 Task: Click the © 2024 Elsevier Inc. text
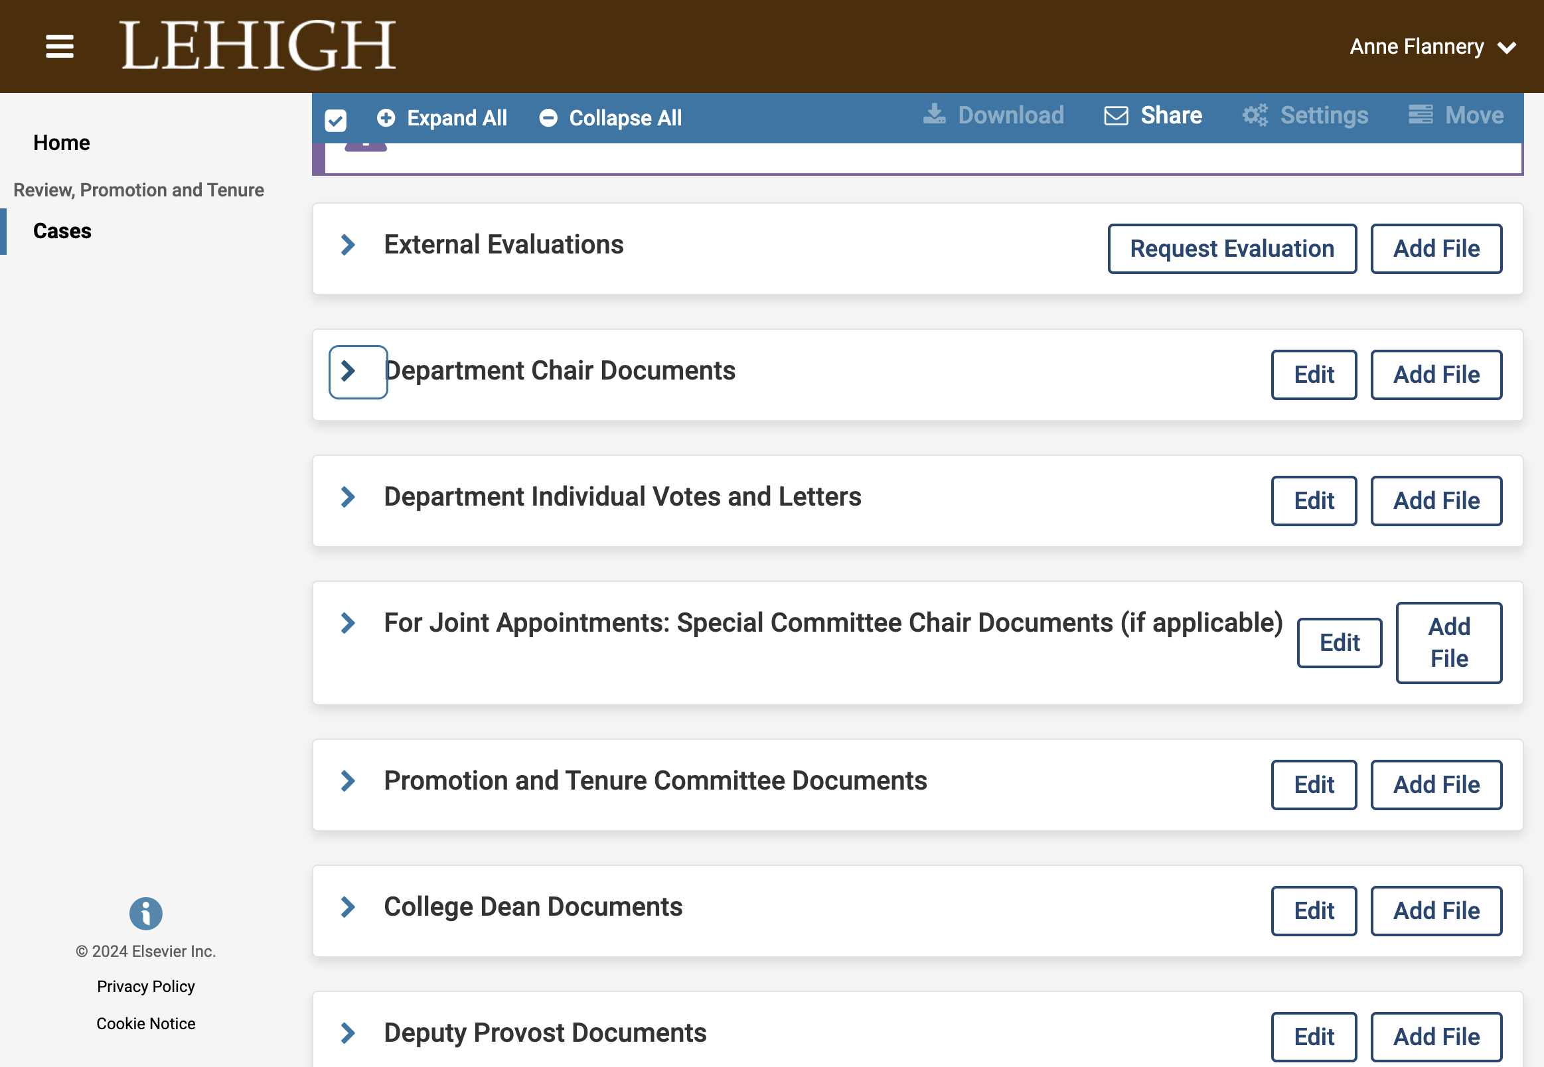[146, 952]
